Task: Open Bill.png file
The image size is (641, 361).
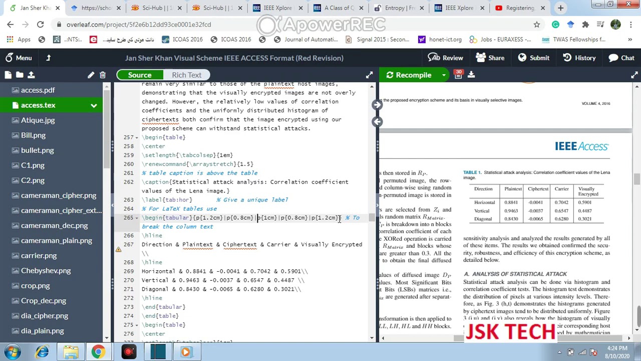Action: coord(33,135)
